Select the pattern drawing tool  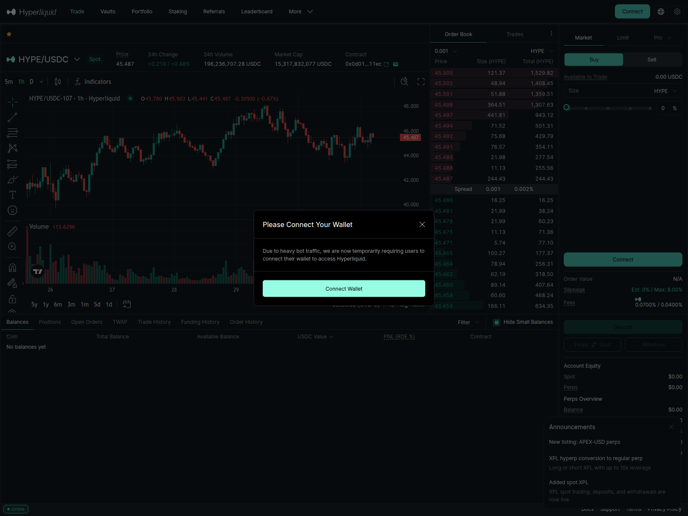[x=12, y=148]
